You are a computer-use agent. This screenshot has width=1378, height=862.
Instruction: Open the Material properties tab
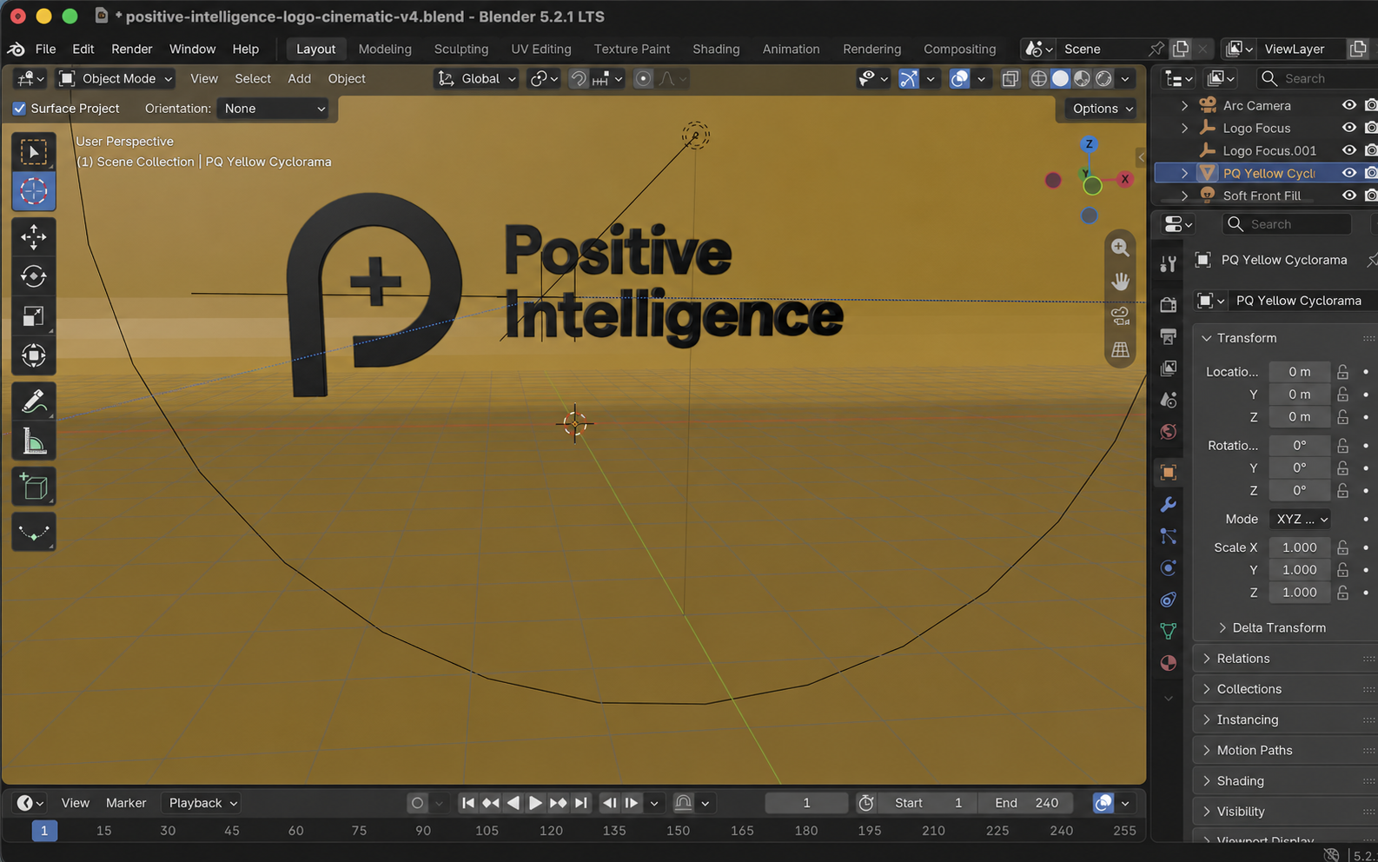[x=1169, y=663]
